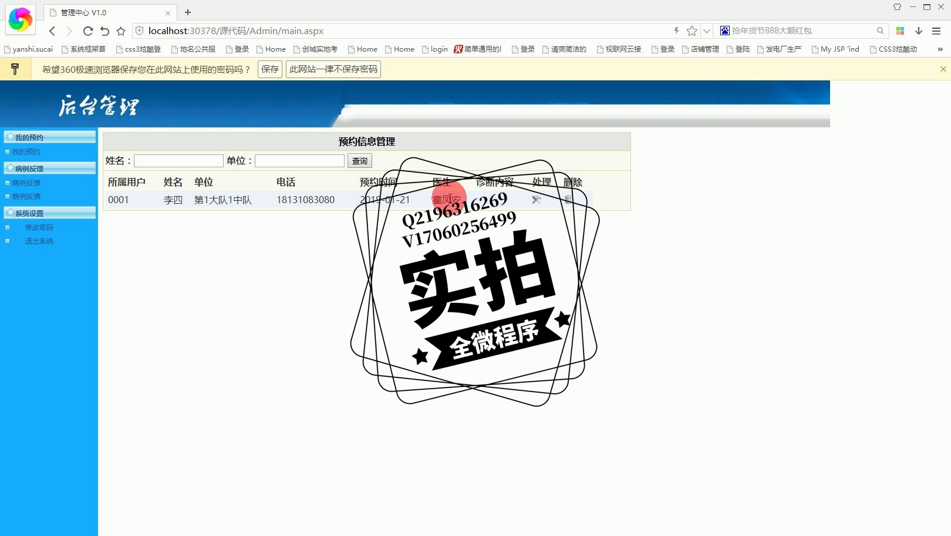Click 此网站一律不保存密码 button
Image resolution: width=951 pixels, height=536 pixels.
(x=333, y=69)
